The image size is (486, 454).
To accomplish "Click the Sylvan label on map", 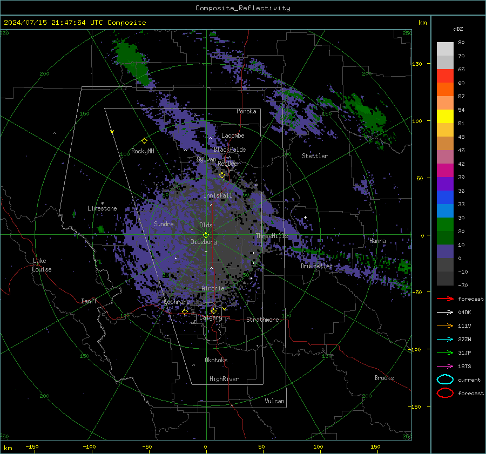I will [x=206, y=159].
